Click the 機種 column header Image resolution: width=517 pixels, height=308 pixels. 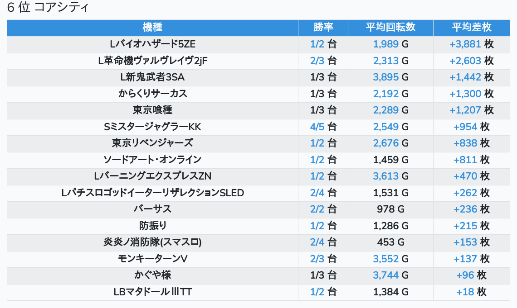[152, 27]
